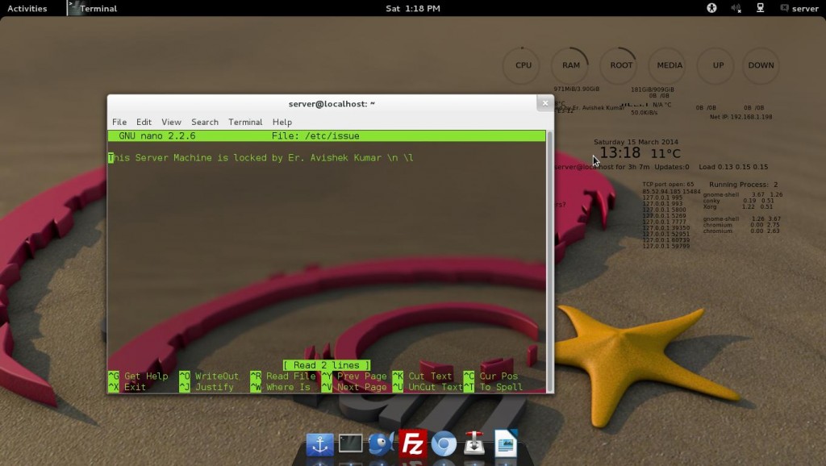Screen dimensions: 826x466
Task: Open the anchor dock app icon
Action: click(319, 444)
